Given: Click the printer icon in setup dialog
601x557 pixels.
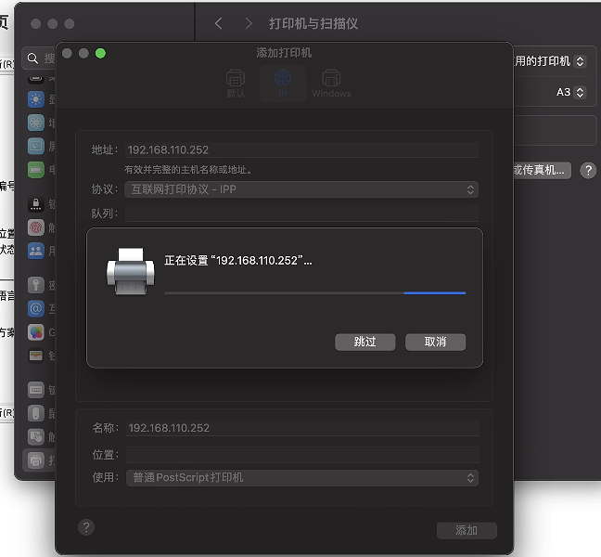Looking at the screenshot, I should 131,272.
